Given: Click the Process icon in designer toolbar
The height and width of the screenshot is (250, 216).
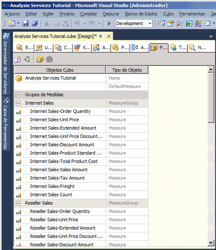Looking at the screenshot, I should [18, 59].
